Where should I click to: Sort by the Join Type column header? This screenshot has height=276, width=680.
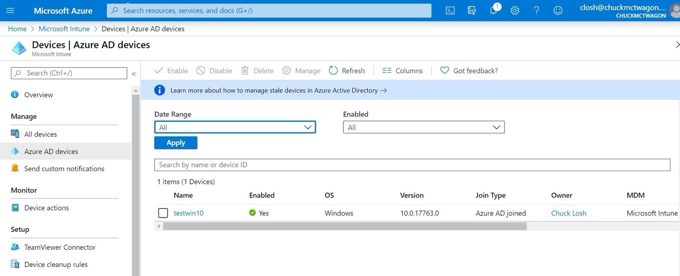tap(490, 195)
